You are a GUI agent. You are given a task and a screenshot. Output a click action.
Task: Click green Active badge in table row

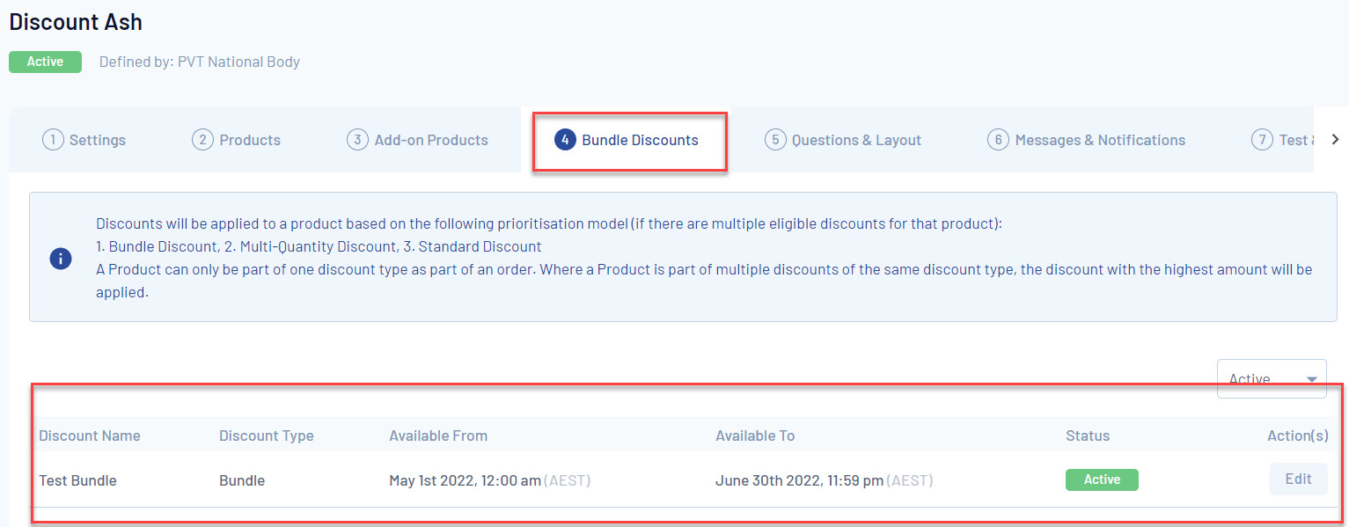(x=1102, y=479)
